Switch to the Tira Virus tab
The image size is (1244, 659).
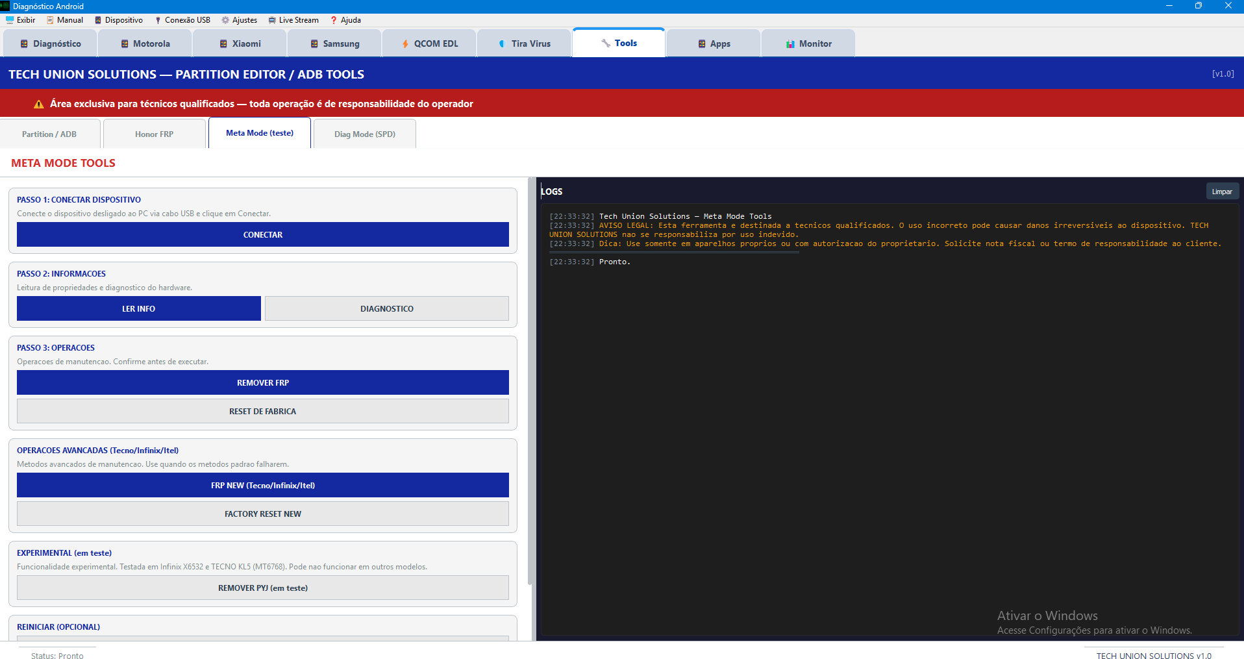coord(524,44)
